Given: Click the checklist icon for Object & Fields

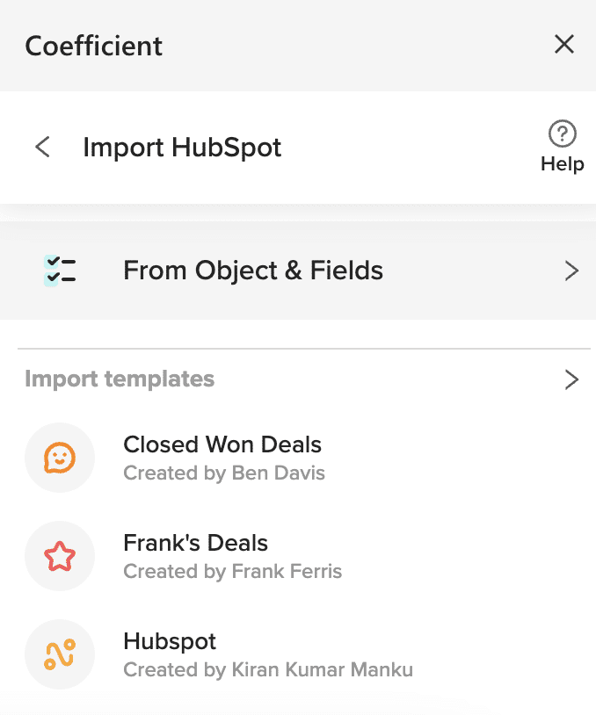Looking at the screenshot, I should click(x=60, y=271).
